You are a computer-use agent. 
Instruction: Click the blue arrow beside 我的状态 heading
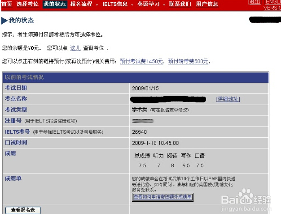coord(4,21)
